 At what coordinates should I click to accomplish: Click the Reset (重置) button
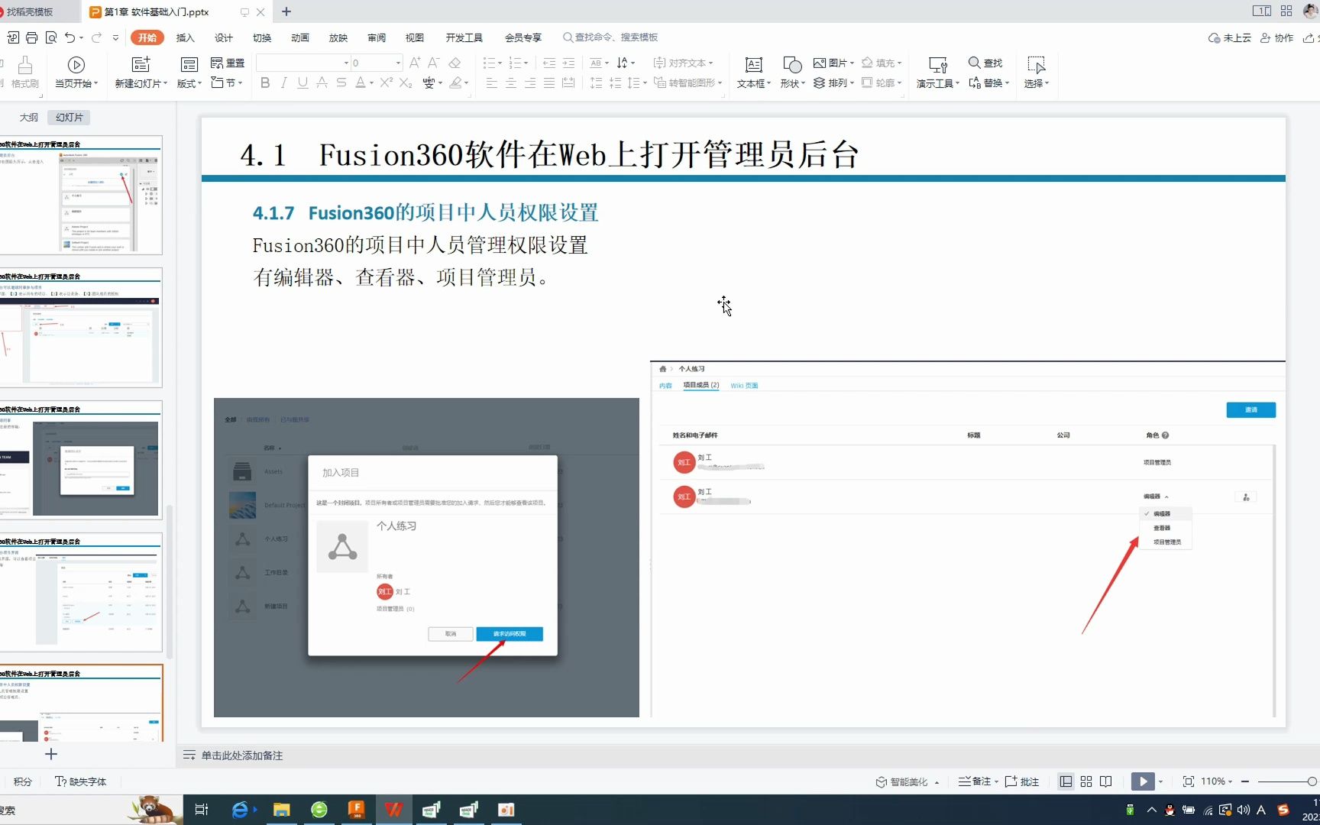point(228,63)
